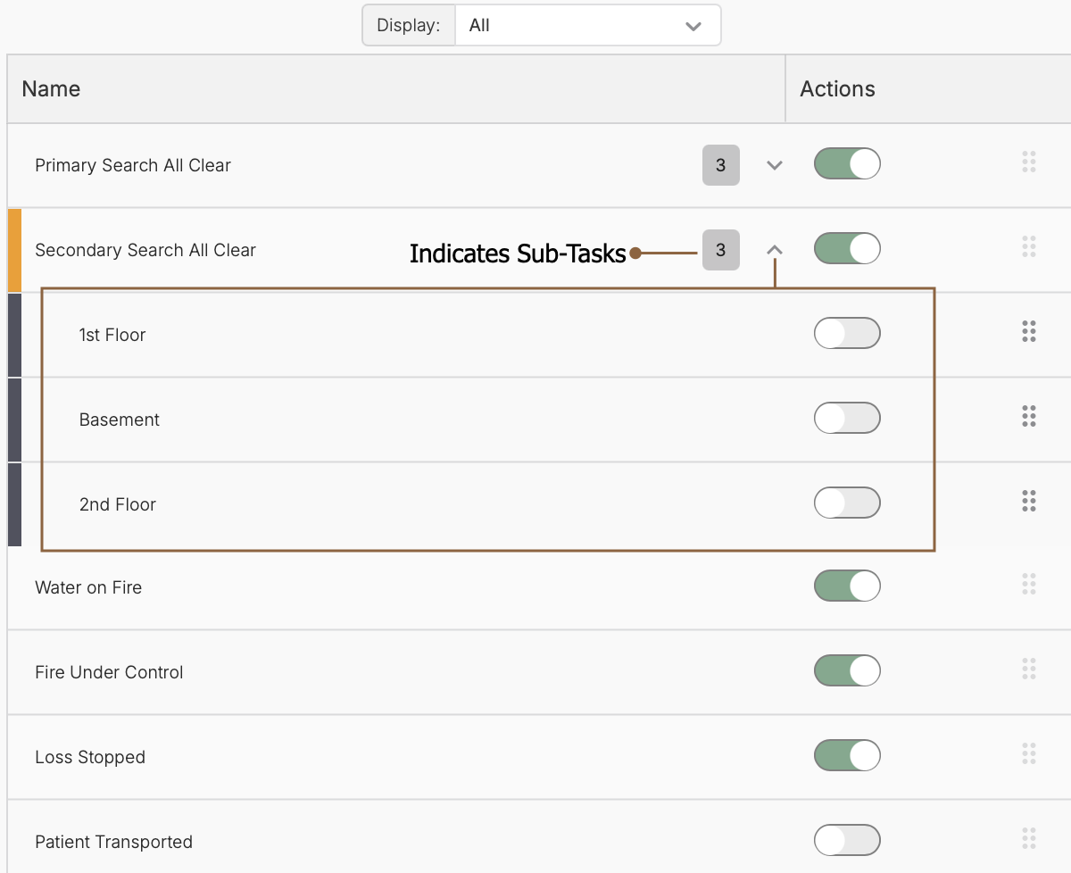
Task: Click Secondary Search sub-task count badge
Action: click(720, 251)
